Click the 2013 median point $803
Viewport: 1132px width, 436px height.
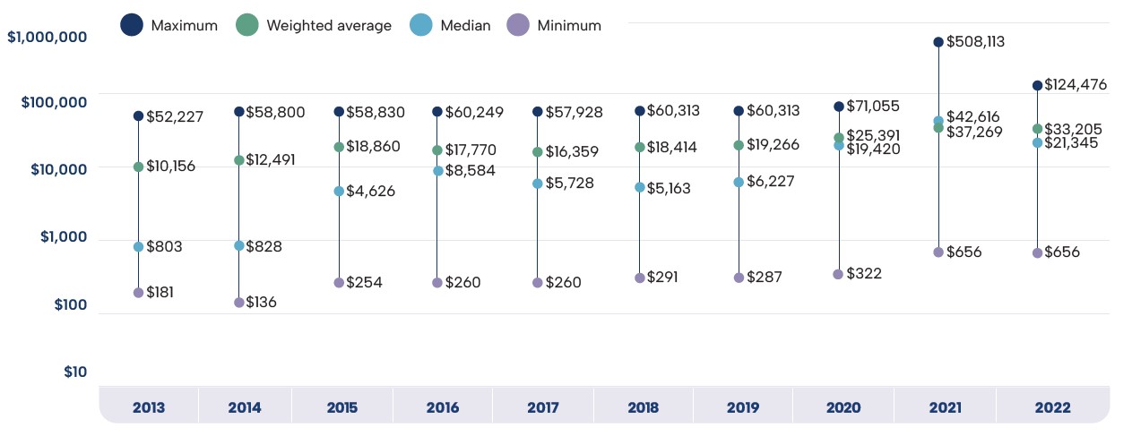(x=139, y=247)
